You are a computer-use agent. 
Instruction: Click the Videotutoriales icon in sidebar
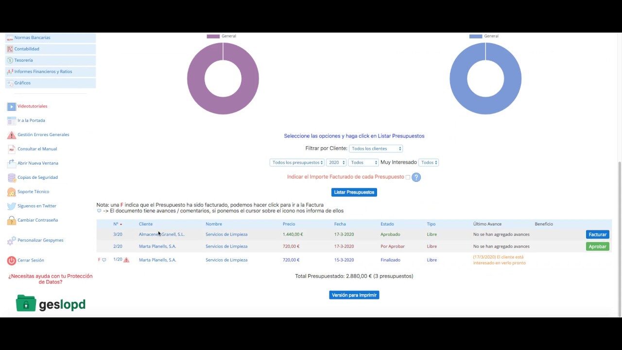pyautogui.click(x=12, y=106)
